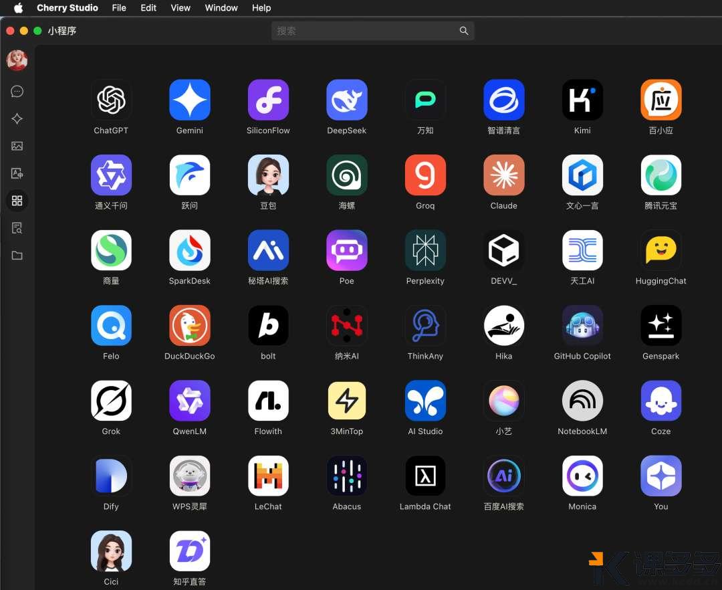722x590 pixels.
Task: Open the Window menu
Action: point(221,8)
